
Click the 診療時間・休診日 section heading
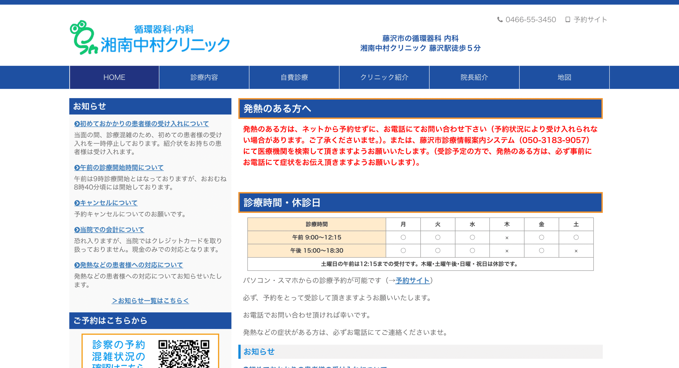pyautogui.click(x=420, y=203)
